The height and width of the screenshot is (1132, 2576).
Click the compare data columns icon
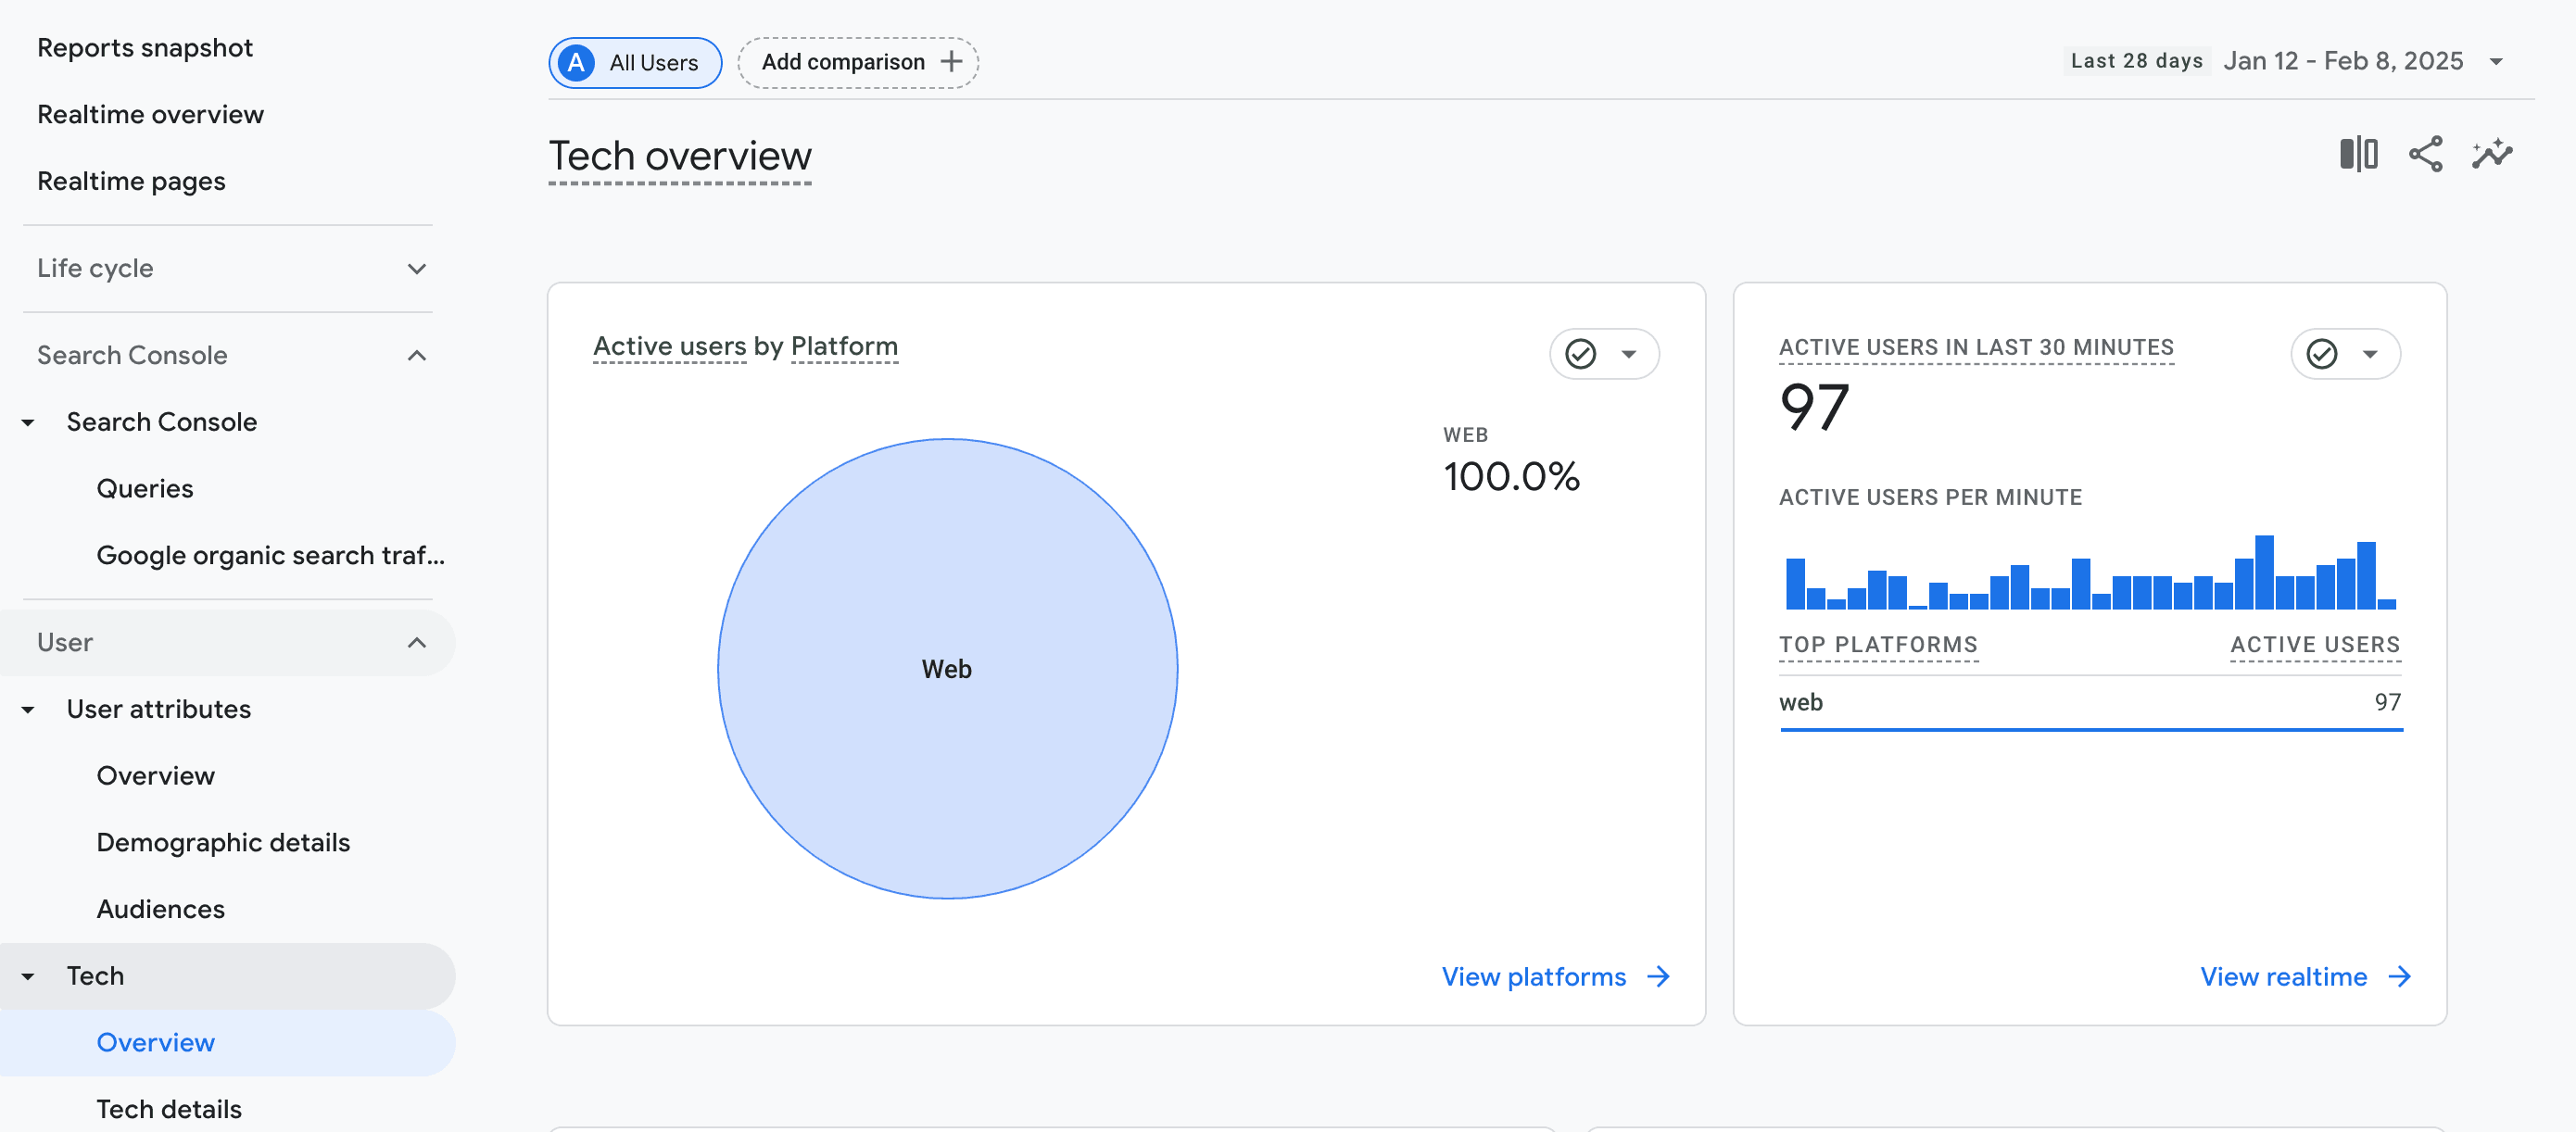tap(2358, 154)
